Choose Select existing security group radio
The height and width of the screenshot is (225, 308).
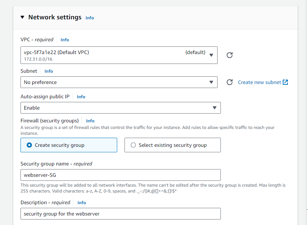click(x=172, y=145)
